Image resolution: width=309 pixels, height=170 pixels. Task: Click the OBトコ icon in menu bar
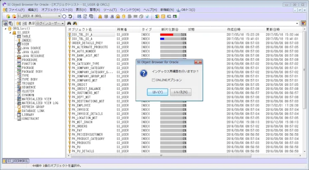178,10
